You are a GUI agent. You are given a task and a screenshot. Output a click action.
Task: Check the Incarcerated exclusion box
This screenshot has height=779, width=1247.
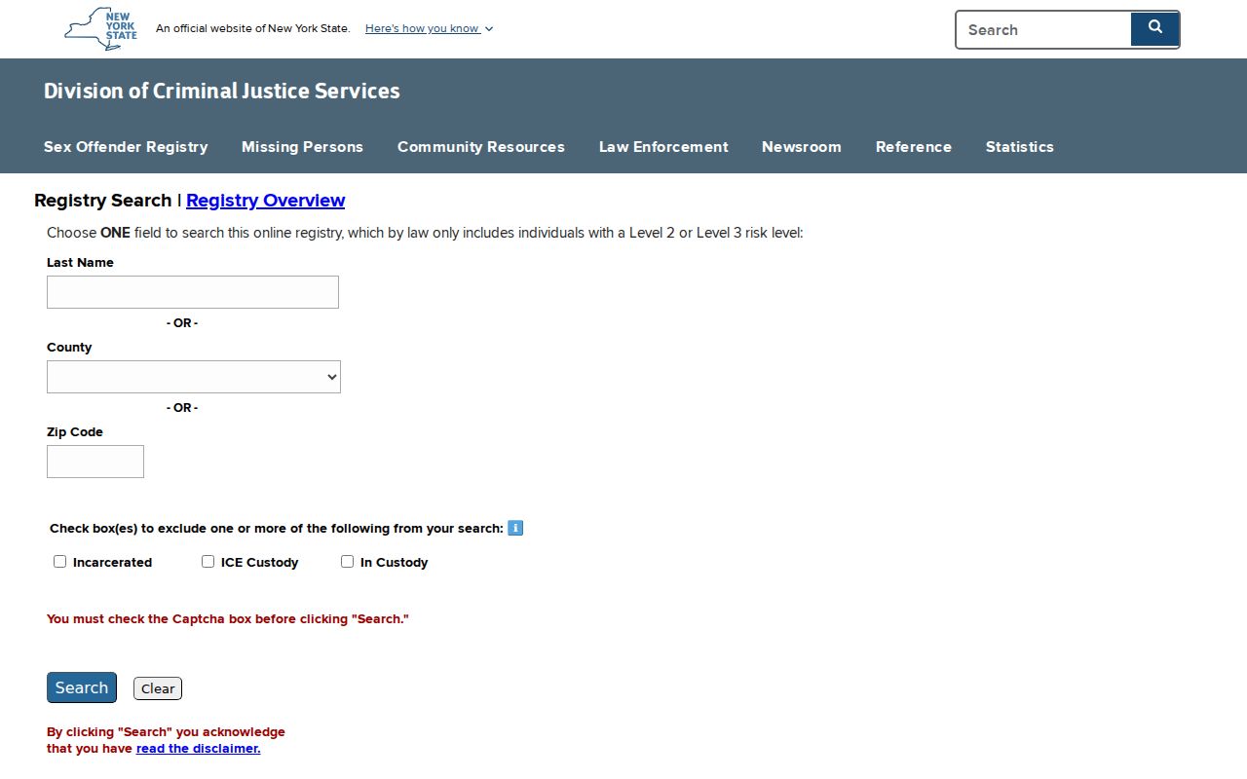click(60, 561)
